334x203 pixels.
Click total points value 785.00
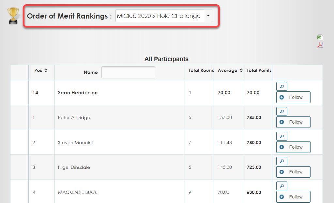click(x=254, y=117)
